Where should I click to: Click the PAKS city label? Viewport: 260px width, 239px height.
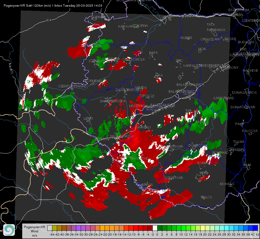(240, 124)
